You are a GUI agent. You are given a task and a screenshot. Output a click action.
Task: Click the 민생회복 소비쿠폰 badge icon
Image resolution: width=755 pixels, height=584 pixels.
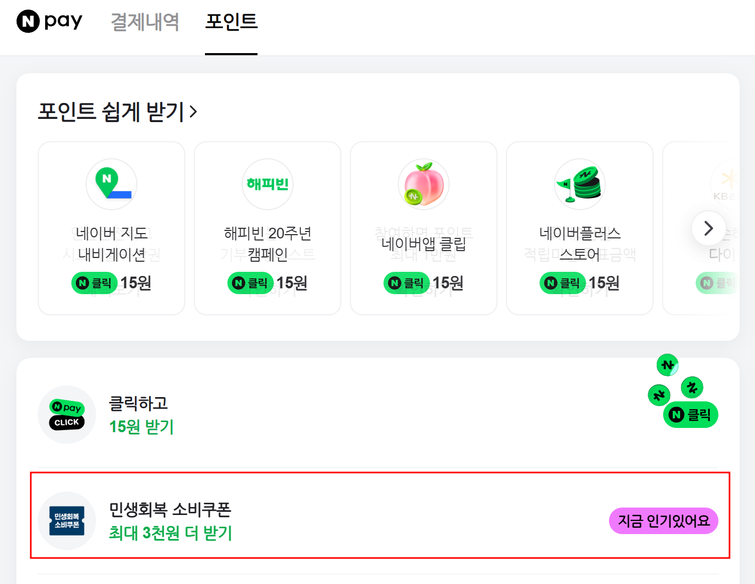tap(67, 521)
